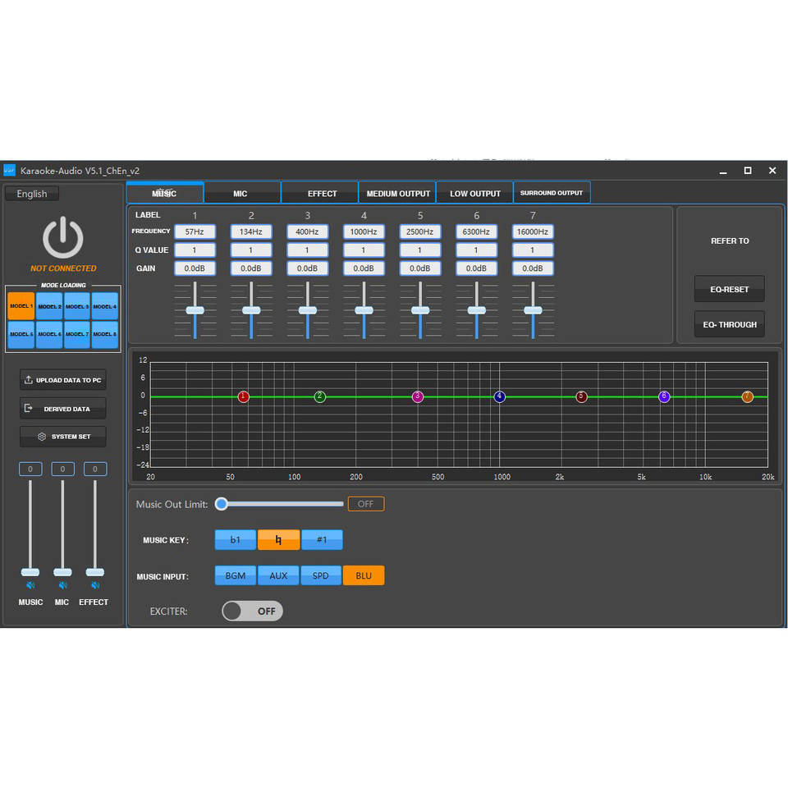This screenshot has width=788, height=788.
Task: Open the English language selector
Action: (32, 194)
